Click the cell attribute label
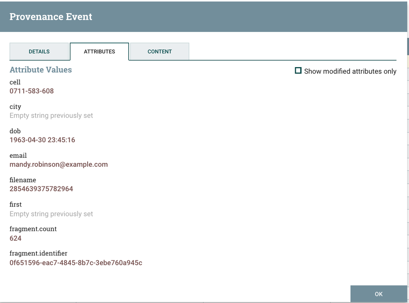 click(15, 82)
